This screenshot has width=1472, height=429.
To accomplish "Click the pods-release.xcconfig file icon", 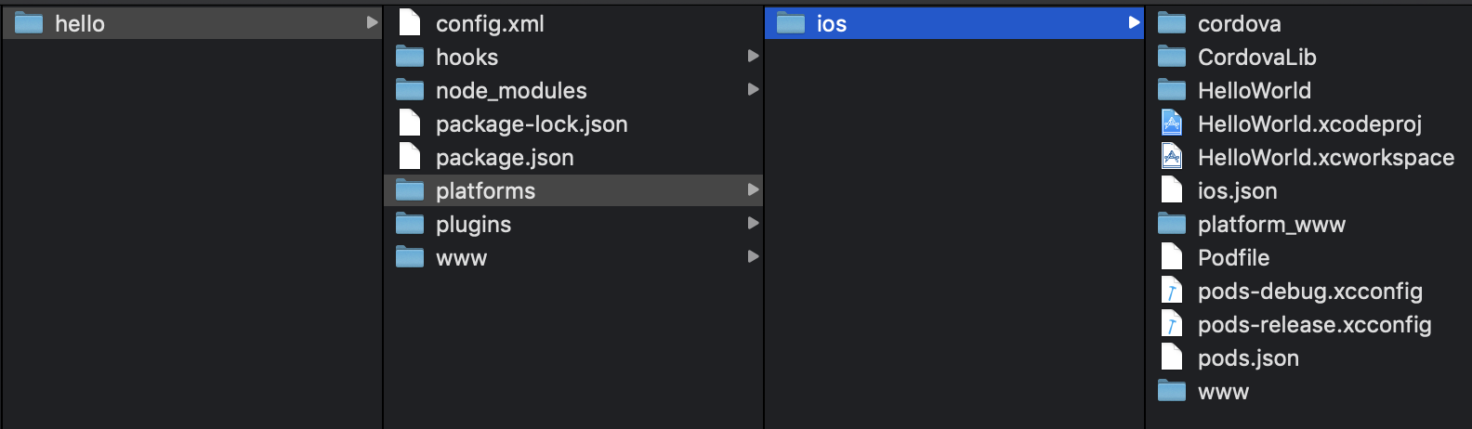I will click(1172, 324).
